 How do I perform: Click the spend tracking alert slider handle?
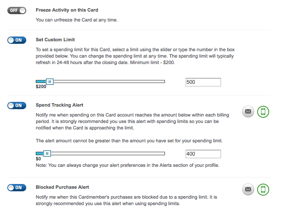click(x=47, y=153)
